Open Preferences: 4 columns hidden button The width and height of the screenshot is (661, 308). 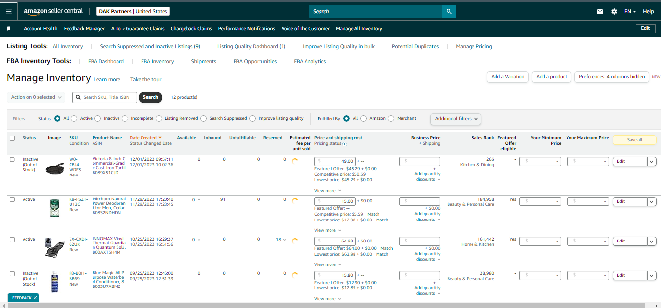click(612, 77)
